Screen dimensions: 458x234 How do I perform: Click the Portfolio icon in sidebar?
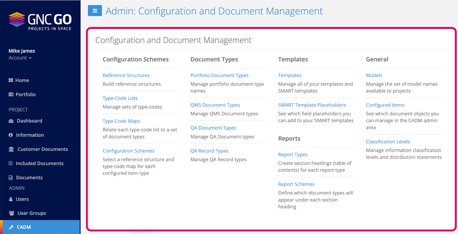(x=11, y=95)
